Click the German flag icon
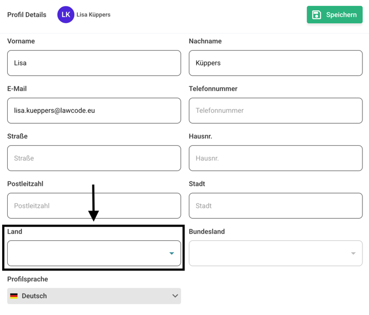This screenshot has height=315, width=369. [x=14, y=296]
